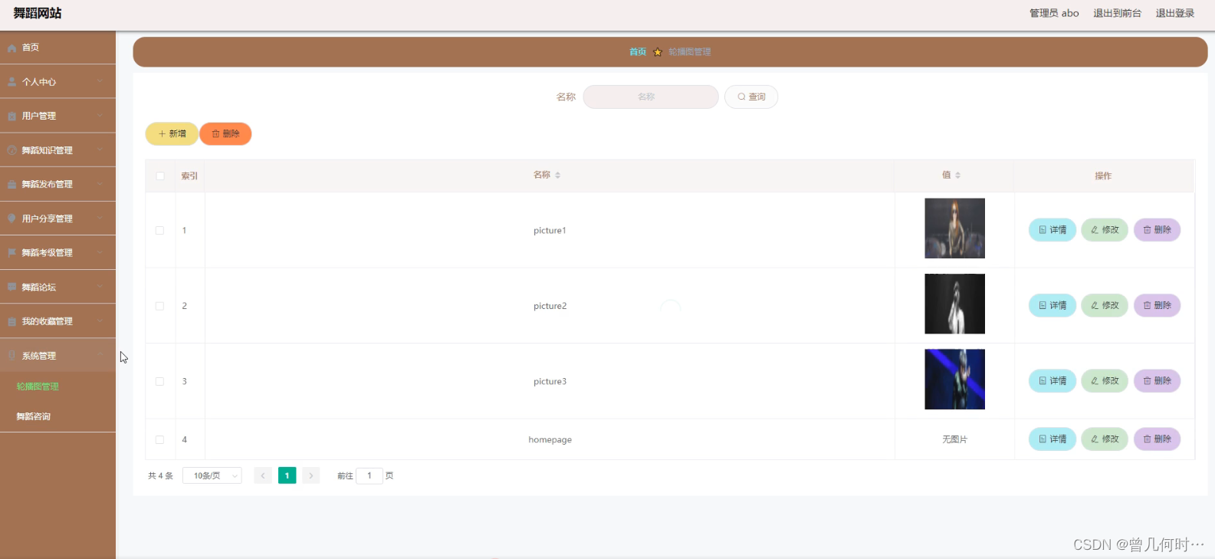Click the 新增 add button
This screenshot has height=559, width=1215.
(x=172, y=133)
